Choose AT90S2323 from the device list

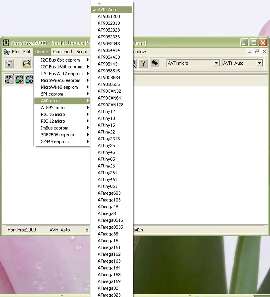[x=112, y=30]
